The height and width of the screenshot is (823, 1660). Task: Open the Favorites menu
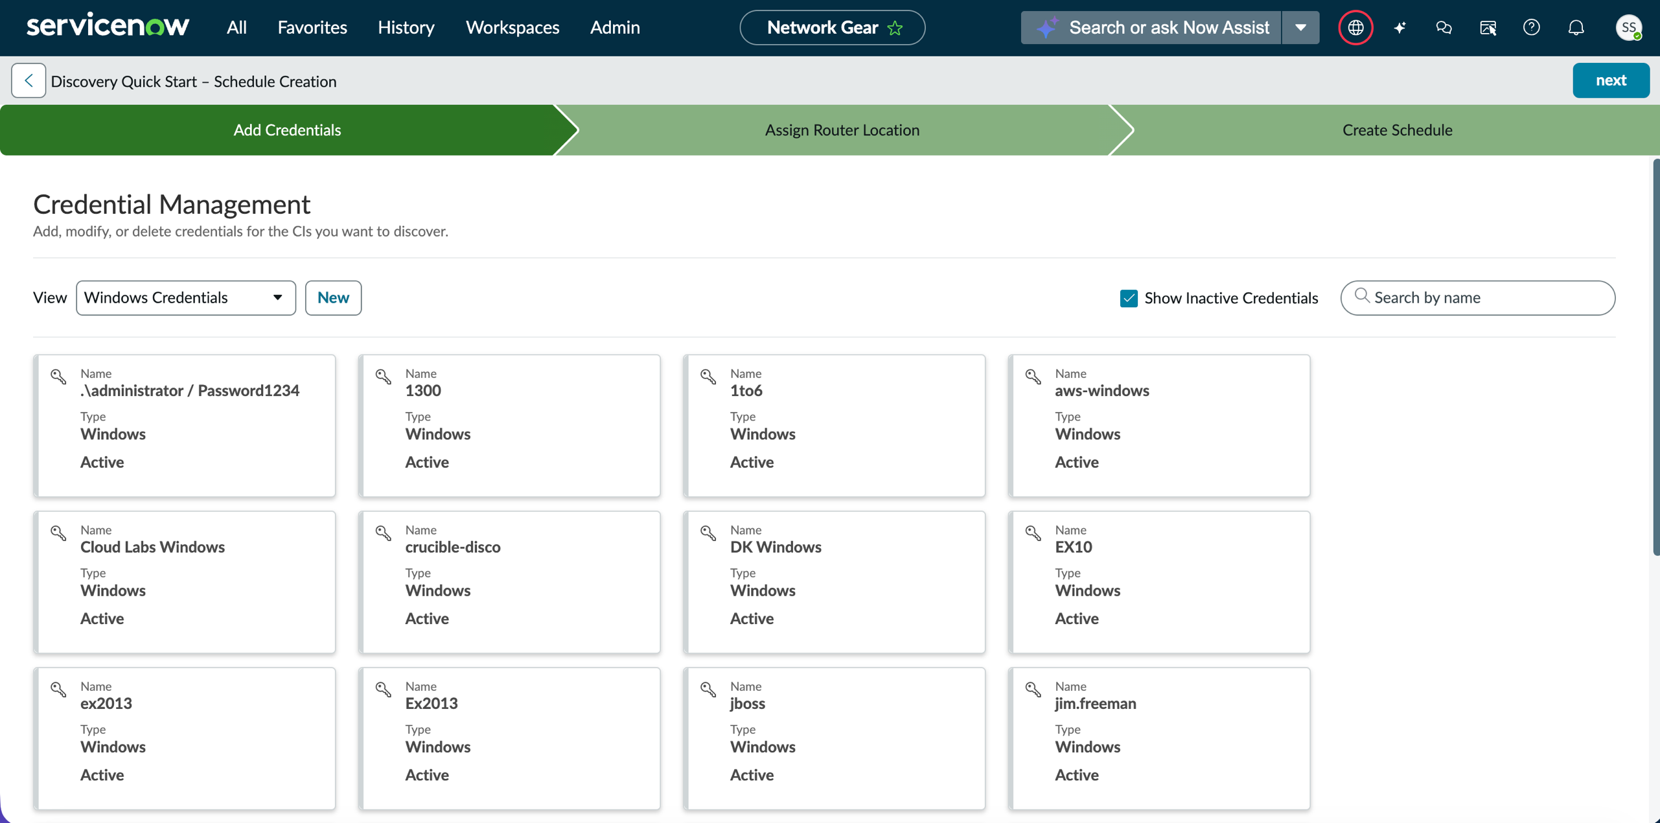(312, 27)
